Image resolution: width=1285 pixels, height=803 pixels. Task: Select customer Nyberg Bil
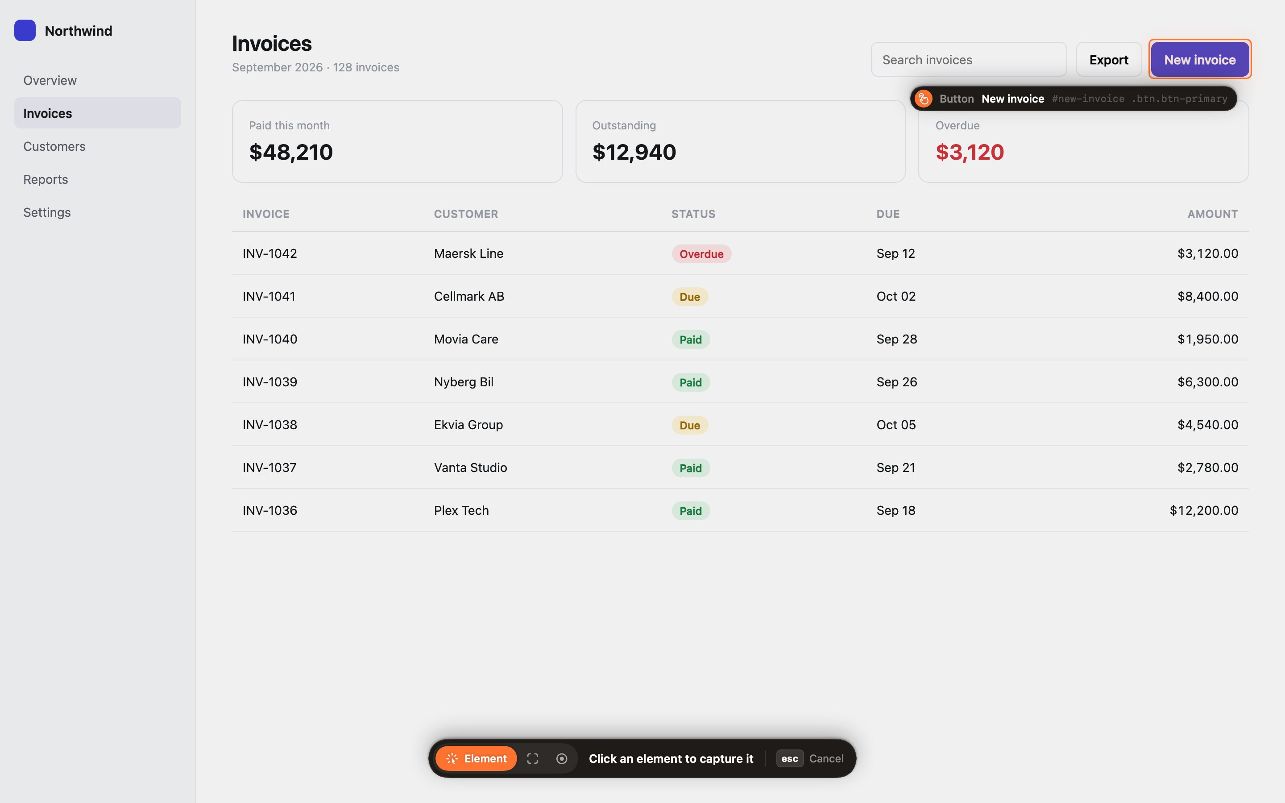pos(464,382)
